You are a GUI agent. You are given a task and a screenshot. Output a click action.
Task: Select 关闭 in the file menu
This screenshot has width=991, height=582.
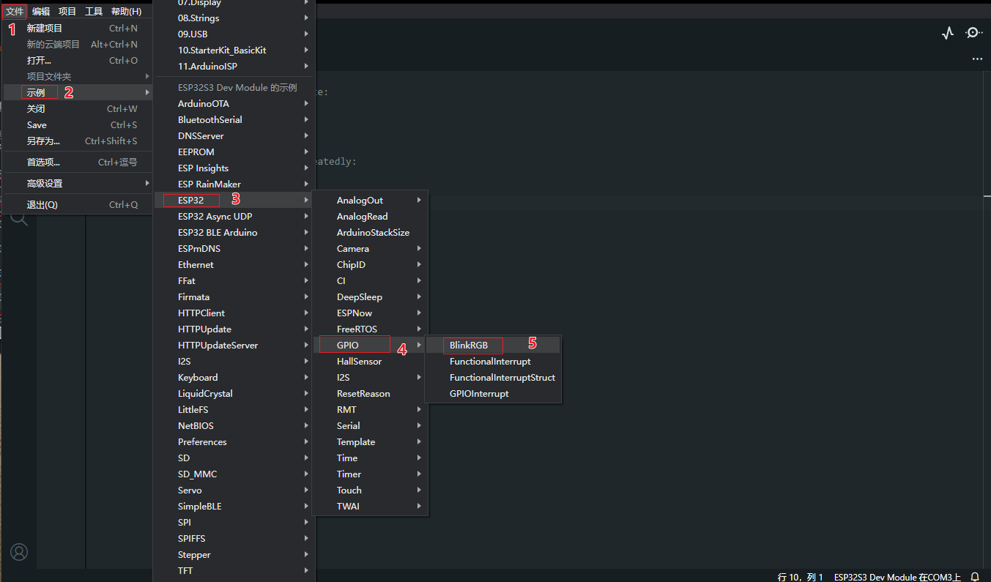coord(78,109)
